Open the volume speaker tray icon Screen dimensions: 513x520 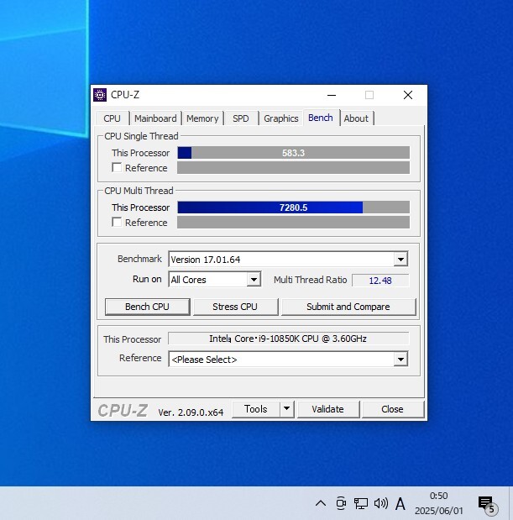coord(381,503)
